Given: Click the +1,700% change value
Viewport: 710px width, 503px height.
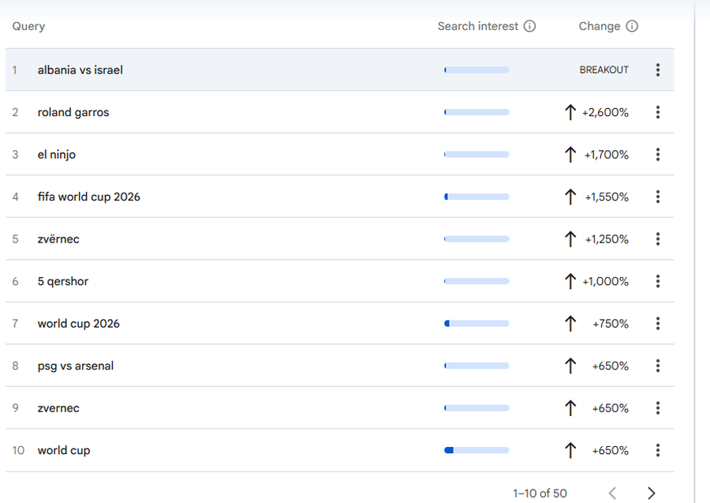Looking at the screenshot, I should 607,155.
